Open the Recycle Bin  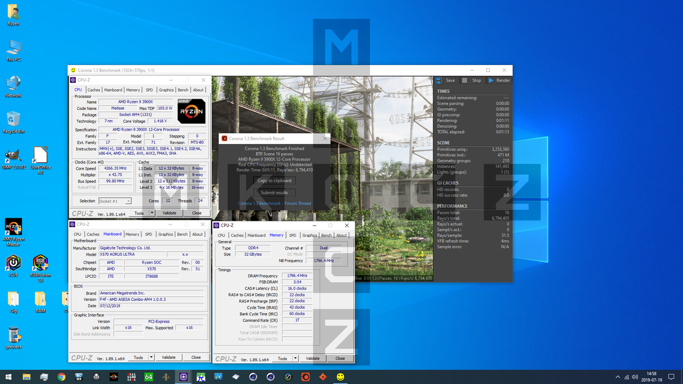pyautogui.click(x=13, y=122)
